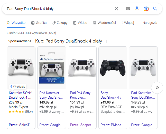Image resolution: width=166 pixels, height=134 pixels.
Task: Click Media Expert seller name
Action: [19, 107]
